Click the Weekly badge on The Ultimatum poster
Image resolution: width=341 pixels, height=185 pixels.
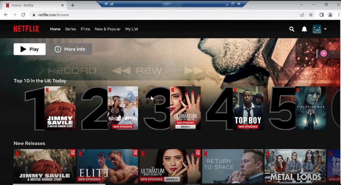coord(185,126)
